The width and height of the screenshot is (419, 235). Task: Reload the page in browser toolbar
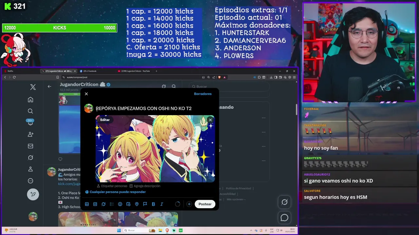tap(14, 77)
